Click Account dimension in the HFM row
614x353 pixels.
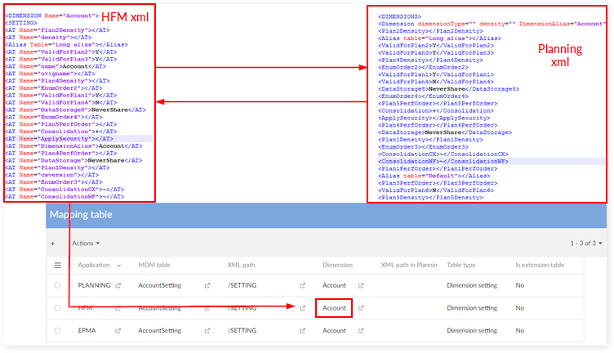[x=334, y=308]
